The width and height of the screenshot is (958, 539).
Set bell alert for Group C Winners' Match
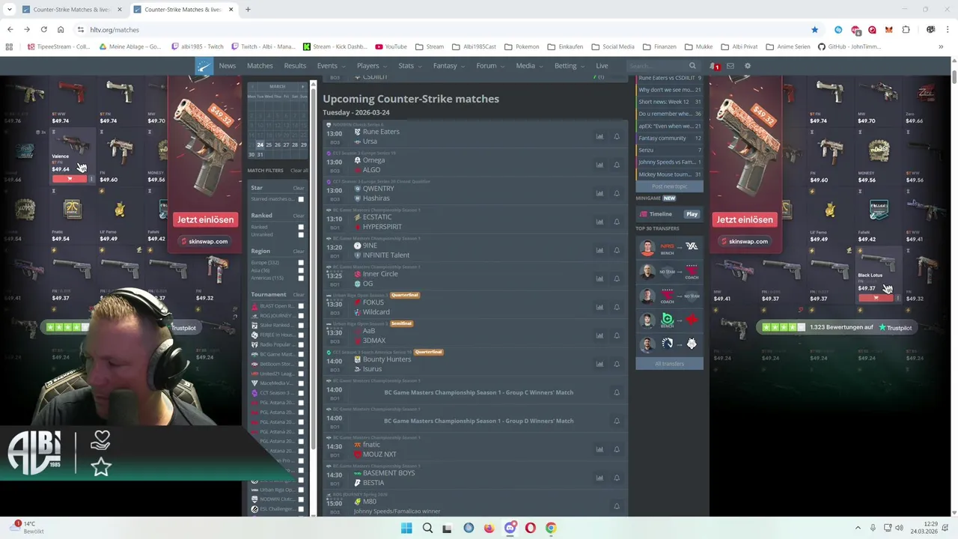tap(617, 392)
